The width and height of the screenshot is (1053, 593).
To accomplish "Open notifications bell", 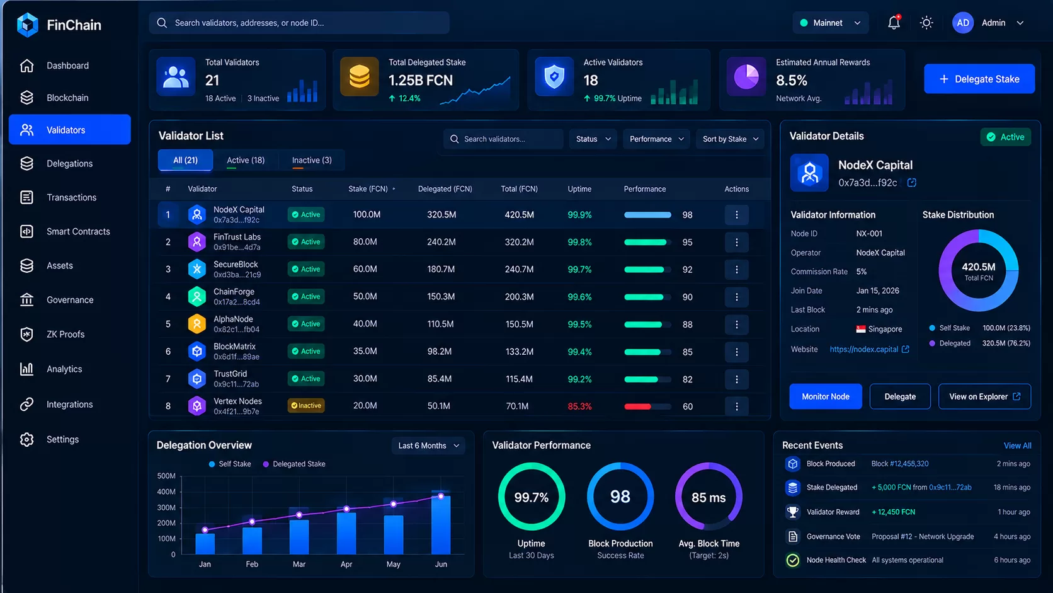I will 894,23.
